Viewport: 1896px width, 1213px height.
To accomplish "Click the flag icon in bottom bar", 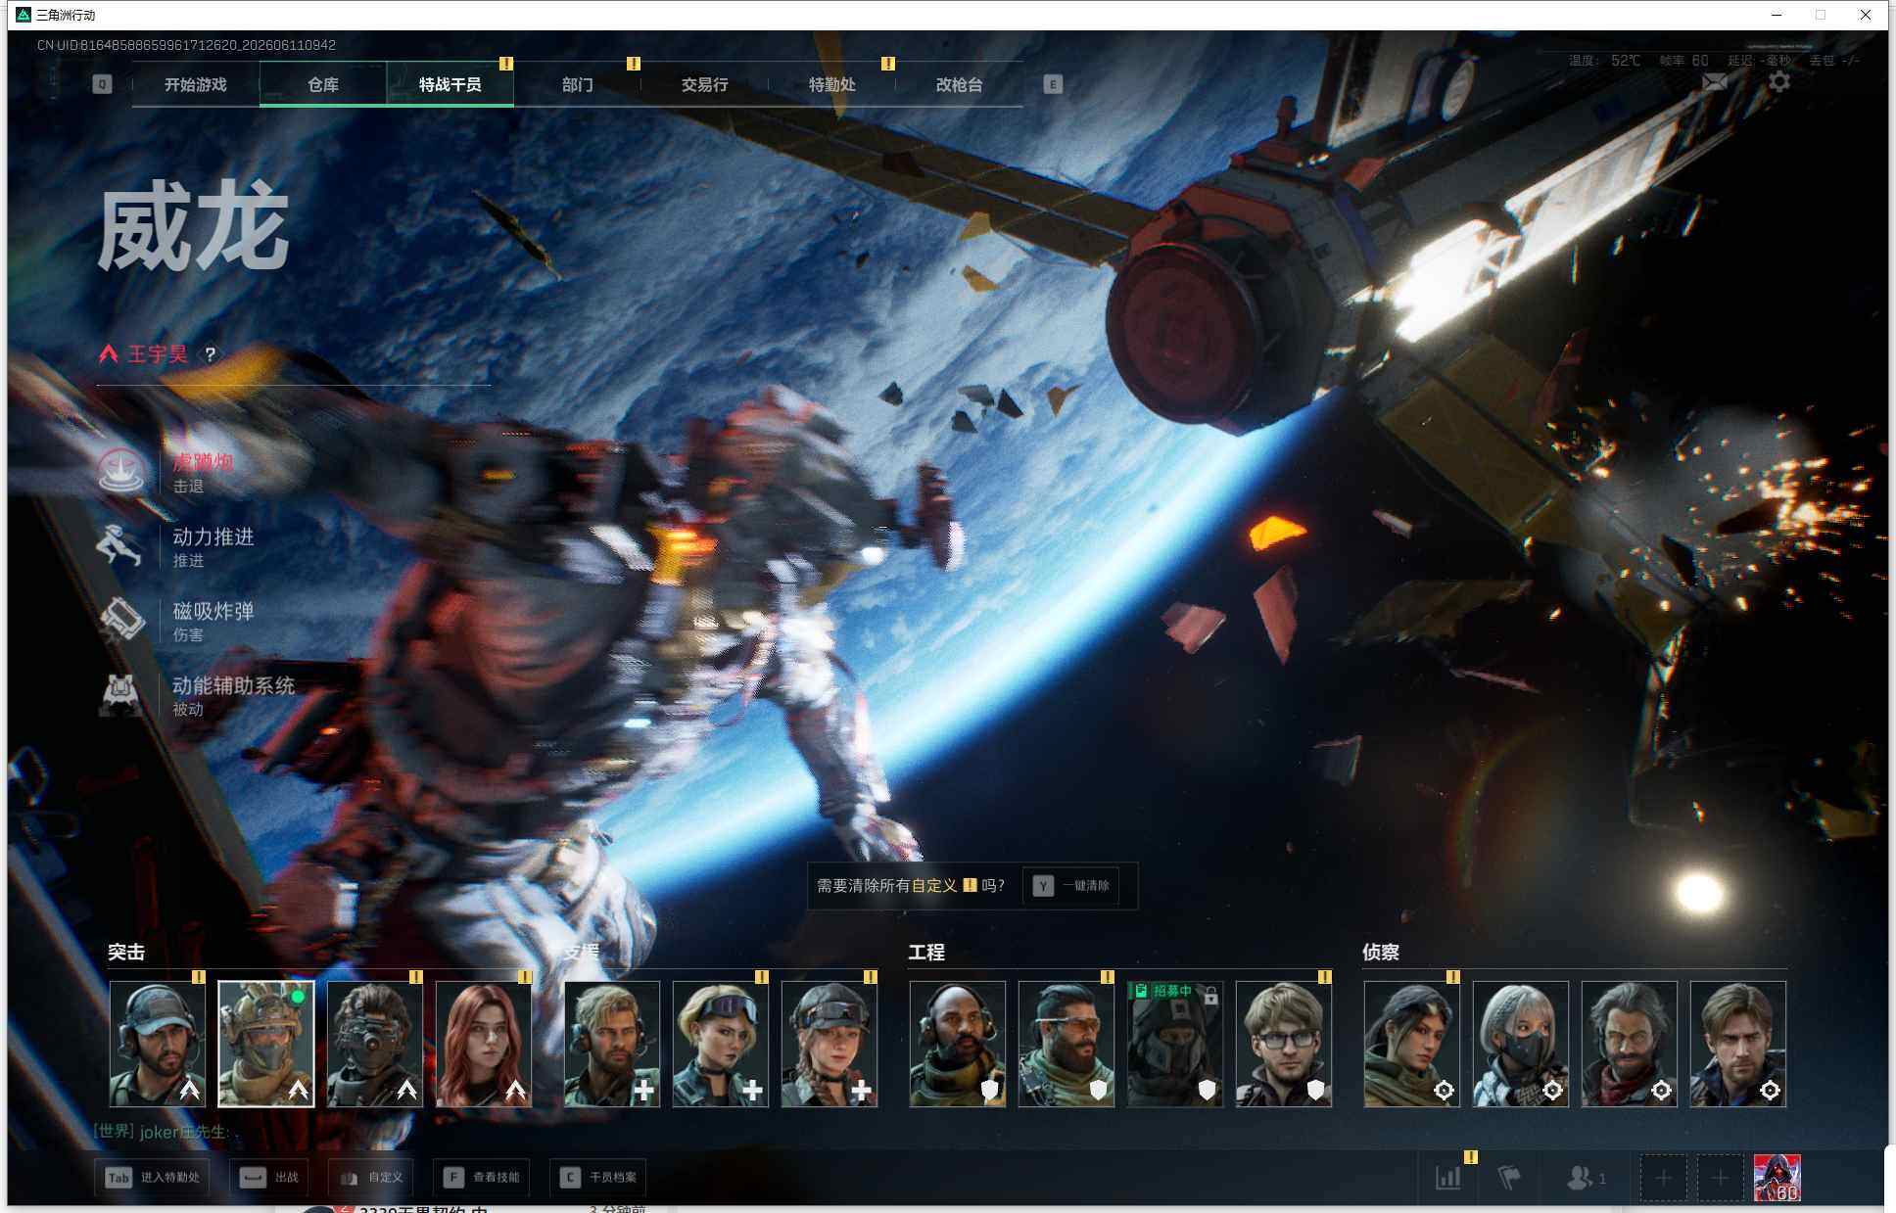I will 1509,1178.
